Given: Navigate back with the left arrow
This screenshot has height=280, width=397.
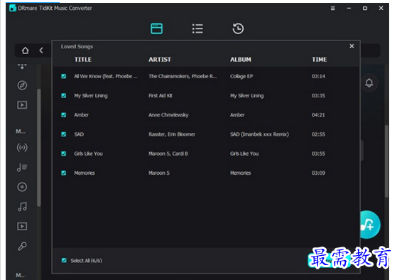Looking at the screenshot, I should click(41, 50).
